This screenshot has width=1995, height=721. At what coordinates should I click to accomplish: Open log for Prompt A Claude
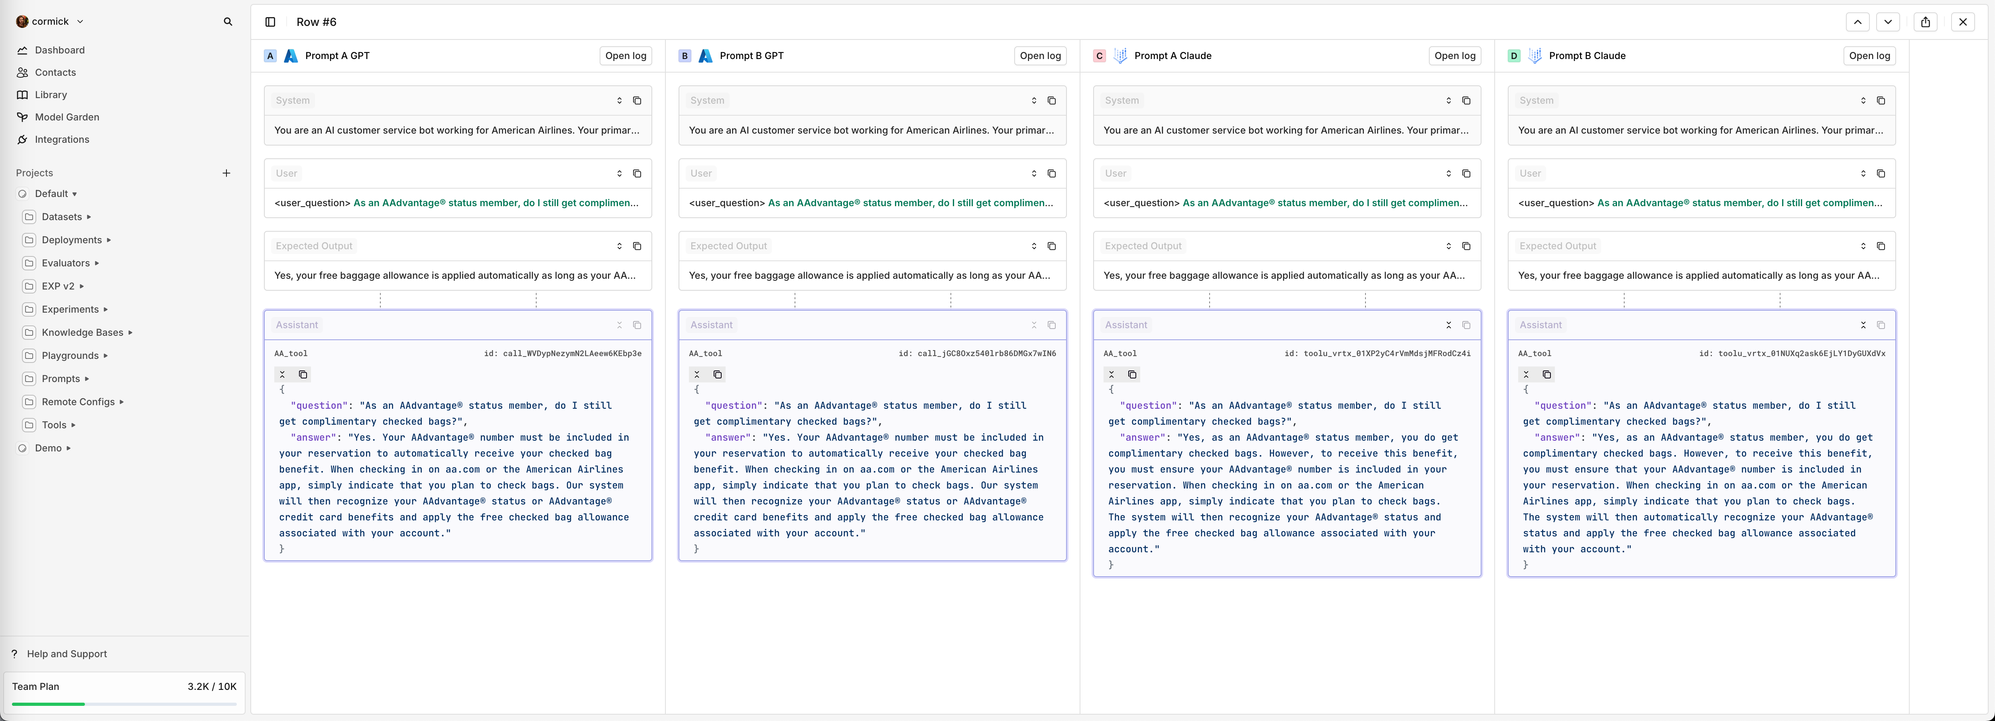1454,56
